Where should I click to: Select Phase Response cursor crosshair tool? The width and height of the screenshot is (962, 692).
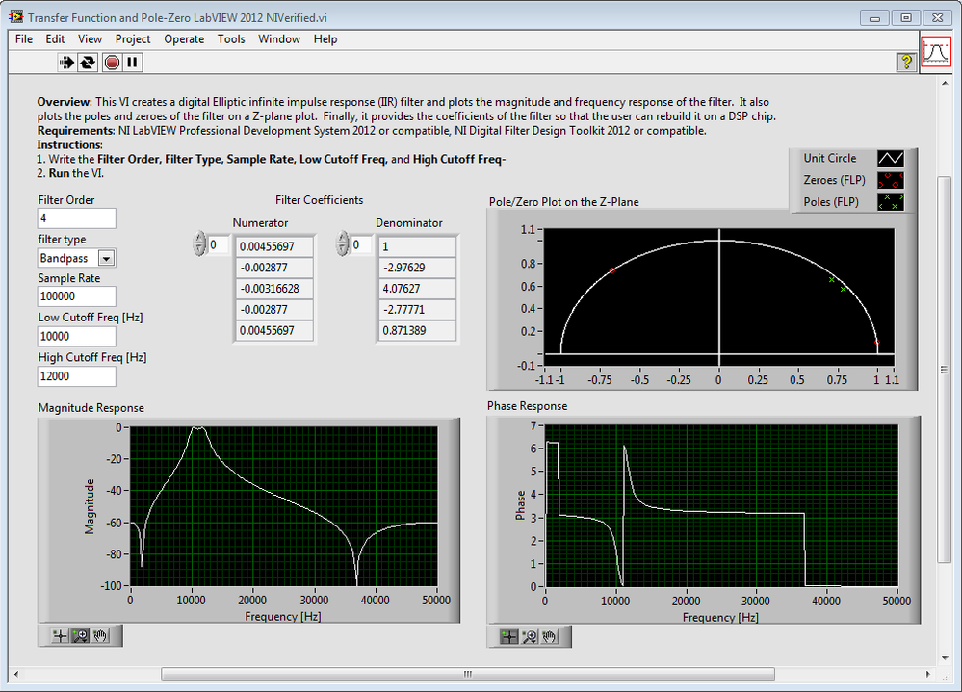point(508,637)
